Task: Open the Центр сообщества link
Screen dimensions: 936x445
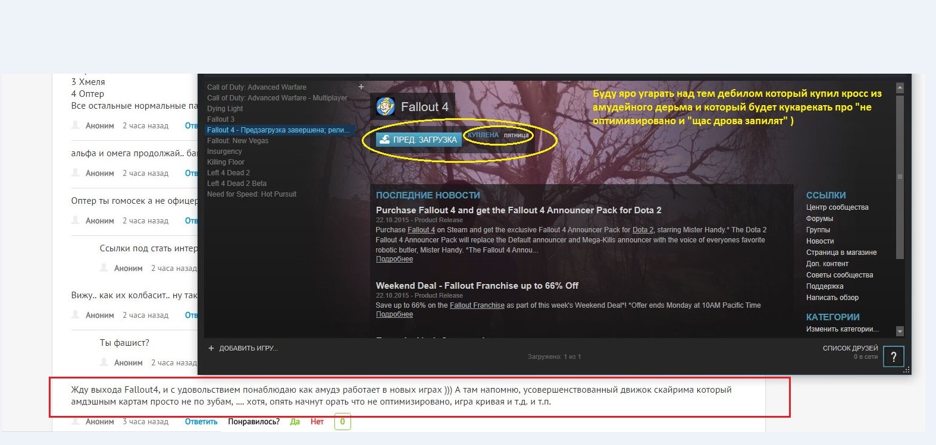Action: point(837,207)
